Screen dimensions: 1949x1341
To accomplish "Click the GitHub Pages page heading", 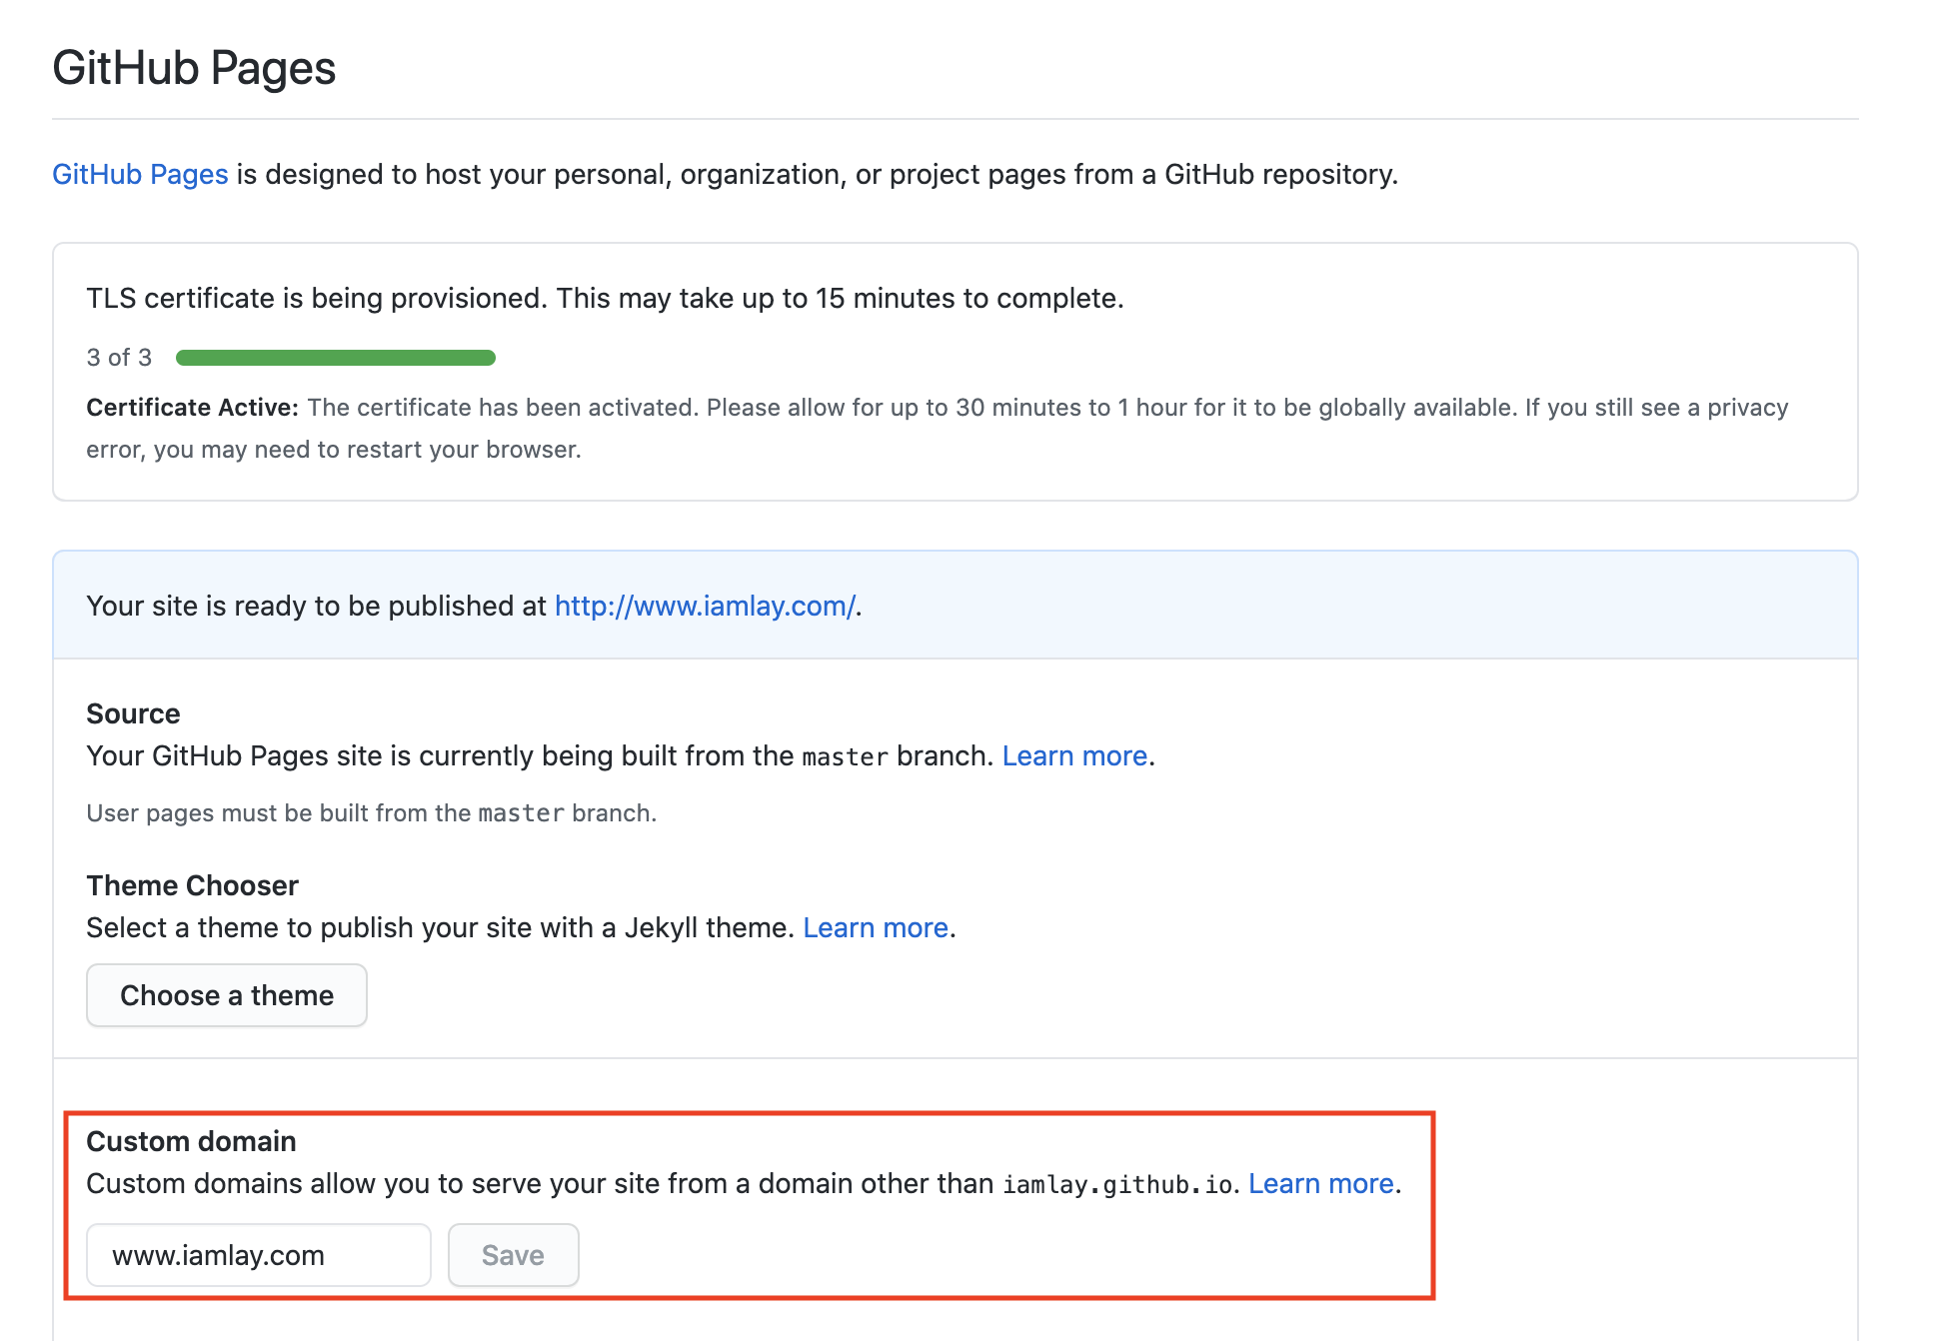I will 194,69.
